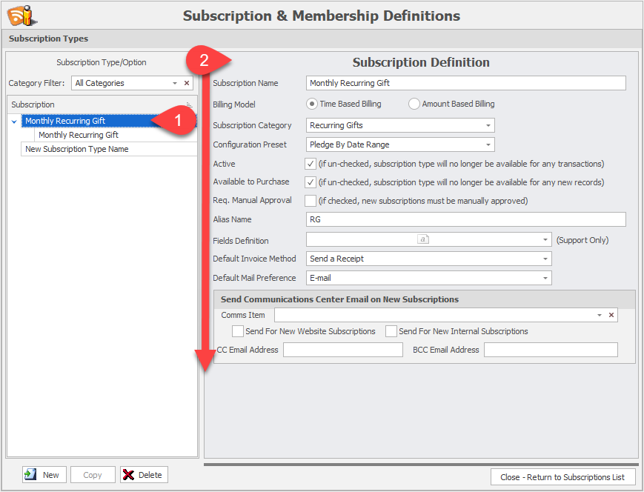This screenshot has width=644, height=492.
Task: Click the Delete button
Action: [145, 475]
